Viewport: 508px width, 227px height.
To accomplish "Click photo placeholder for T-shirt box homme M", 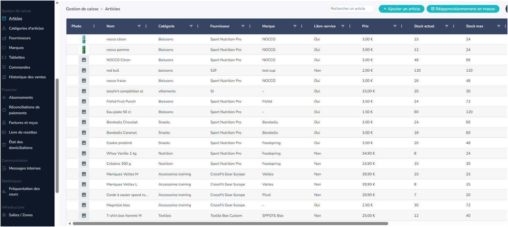I will pyautogui.click(x=84, y=216).
